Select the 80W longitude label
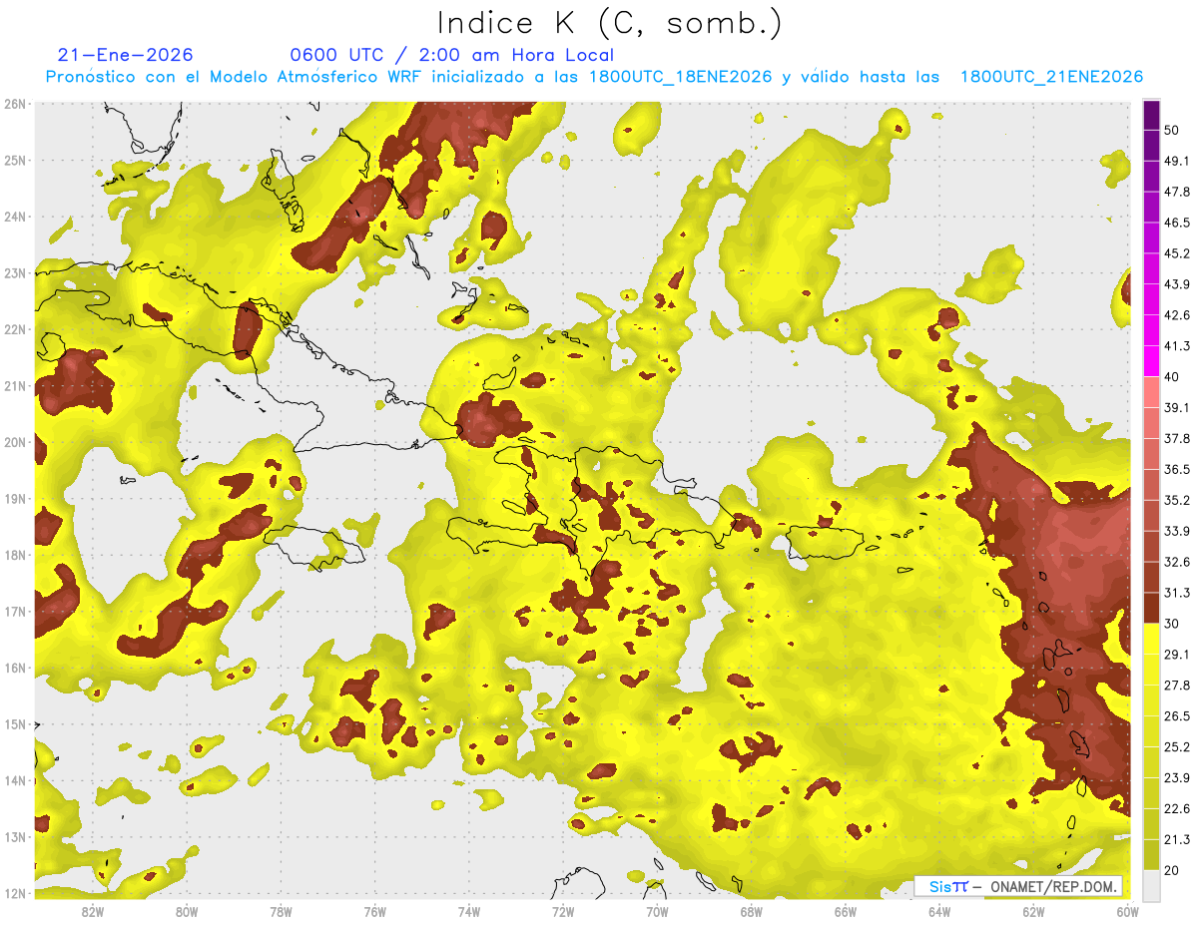The width and height of the screenshot is (1198, 925). pyautogui.click(x=187, y=912)
